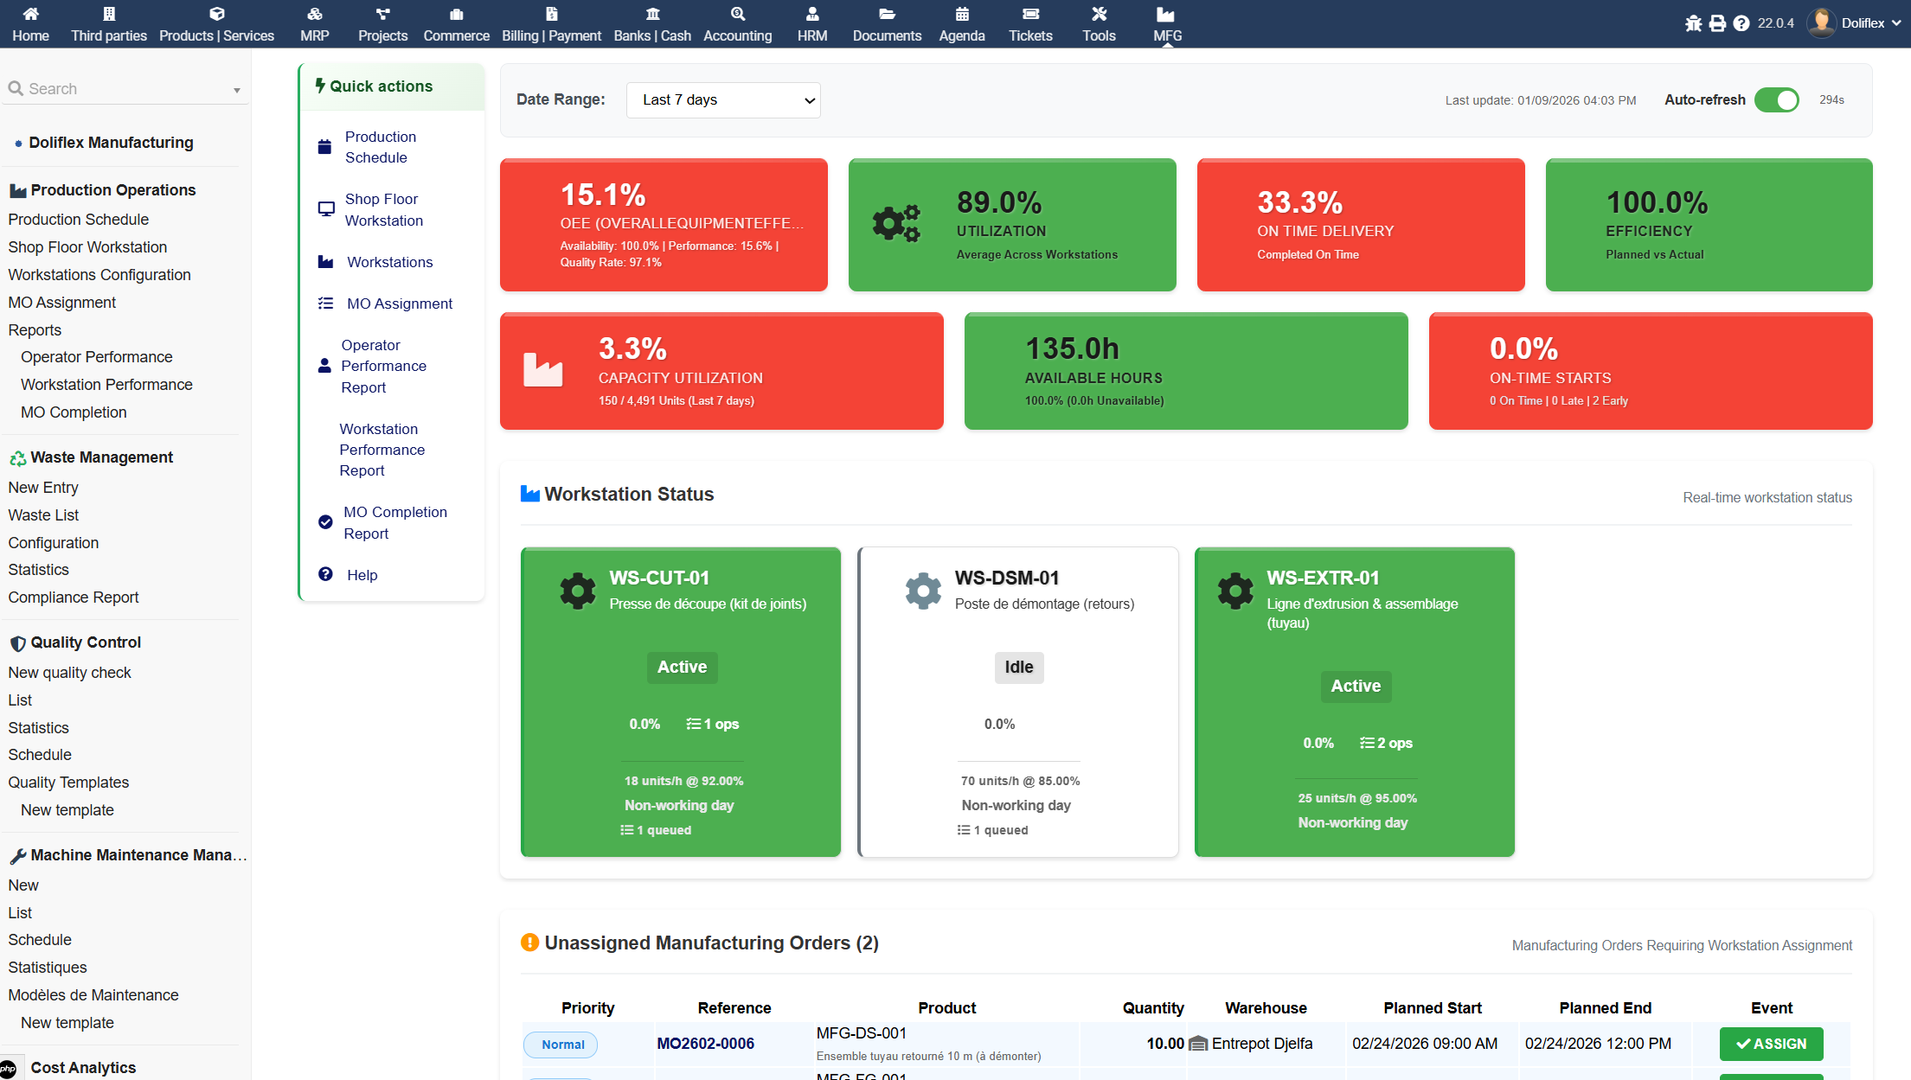Image resolution: width=1911 pixels, height=1080 pixels.
Task: Click ASSIGN button for MO2602-0006
Action: [x=1771, y=1044]
